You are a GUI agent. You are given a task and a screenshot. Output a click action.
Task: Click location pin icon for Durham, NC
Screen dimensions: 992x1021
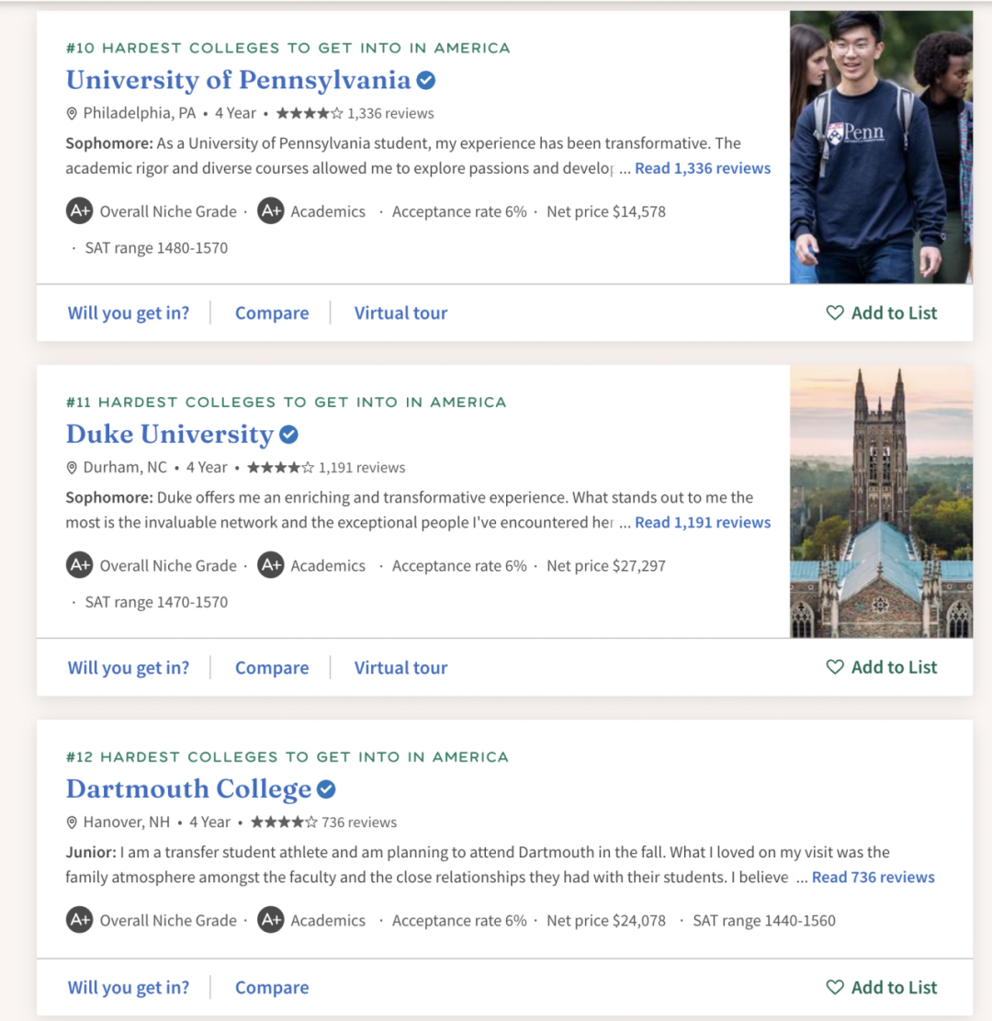[72, 468]
